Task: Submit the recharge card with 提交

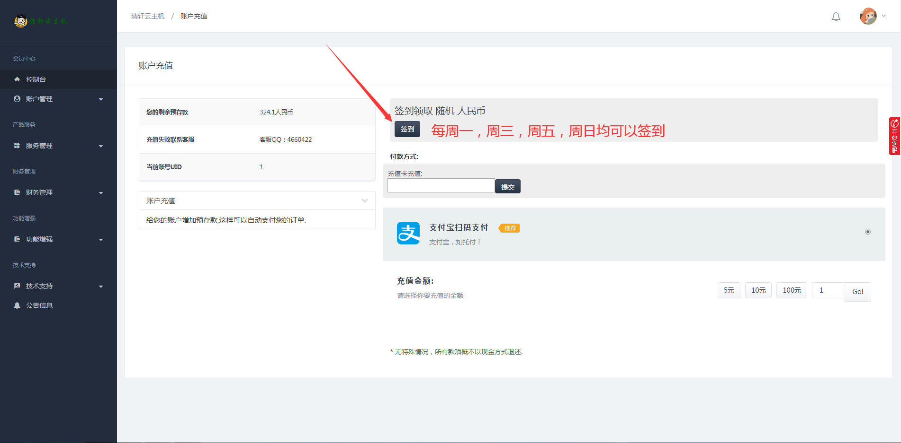Action: 507,187
